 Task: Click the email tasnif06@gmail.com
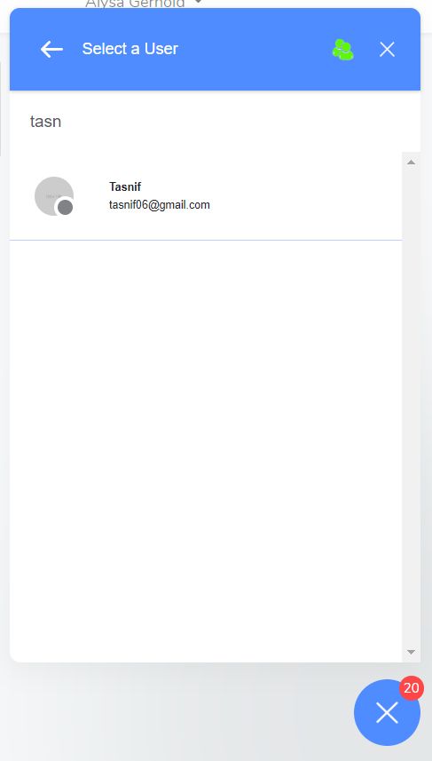point(160,205)
